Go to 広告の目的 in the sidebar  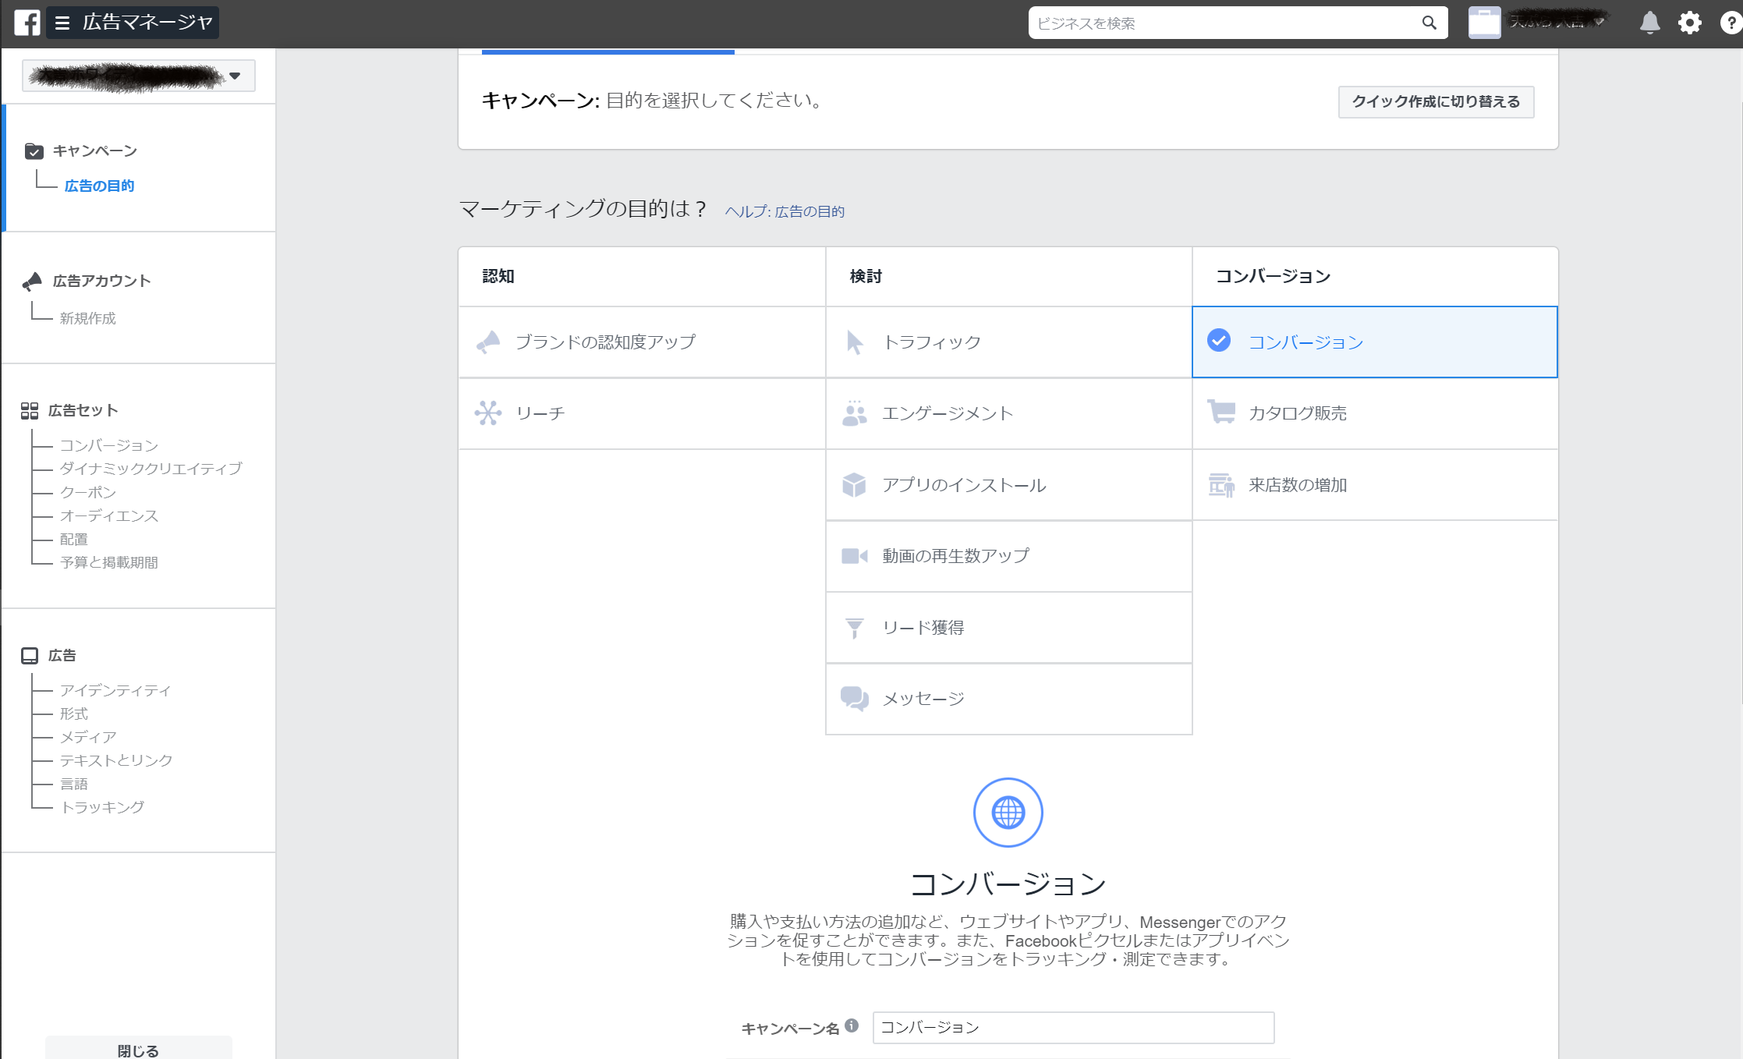tap(99, 186)
